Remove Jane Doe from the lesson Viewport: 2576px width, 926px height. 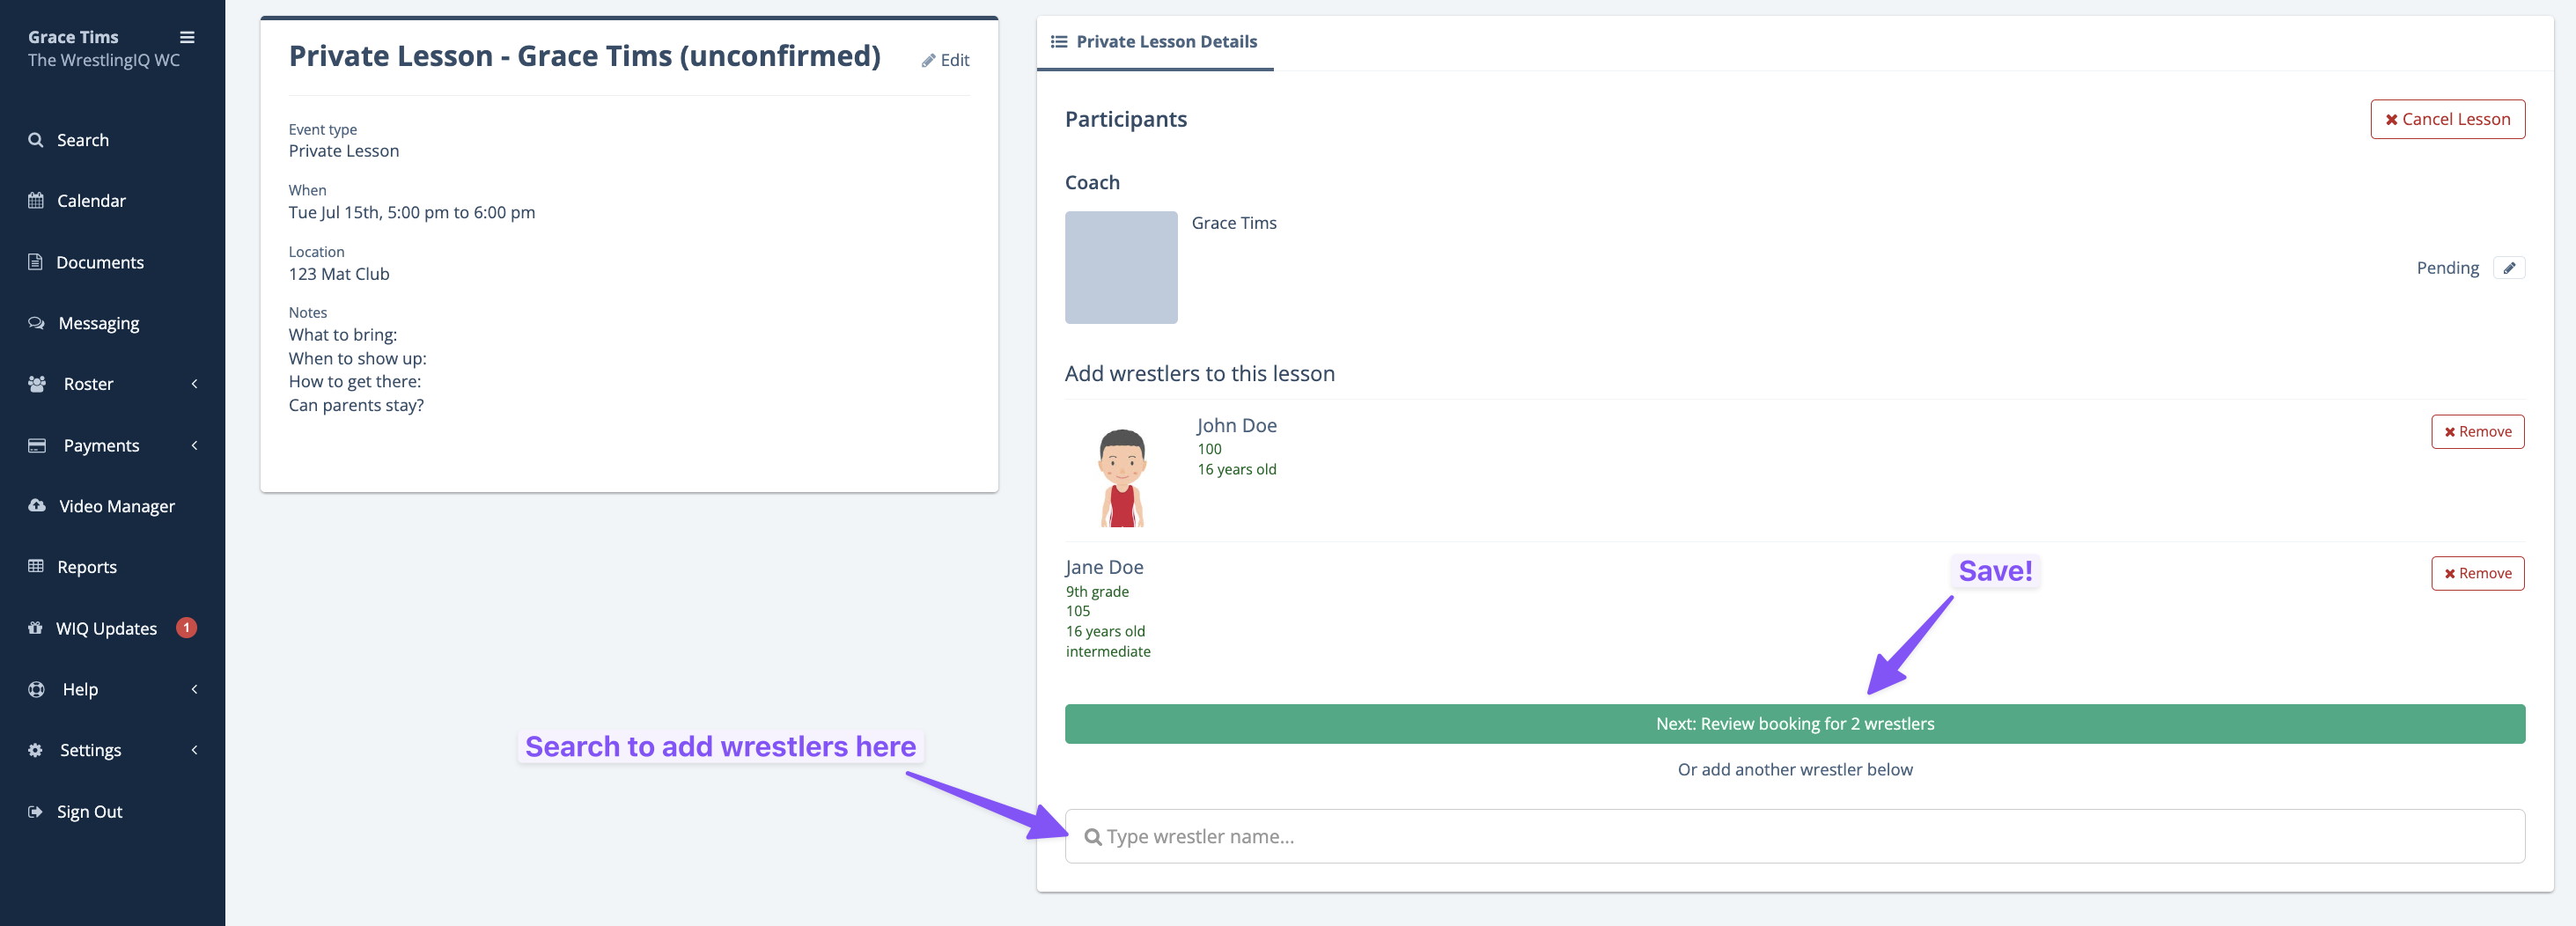click(x=2477, y=573)
